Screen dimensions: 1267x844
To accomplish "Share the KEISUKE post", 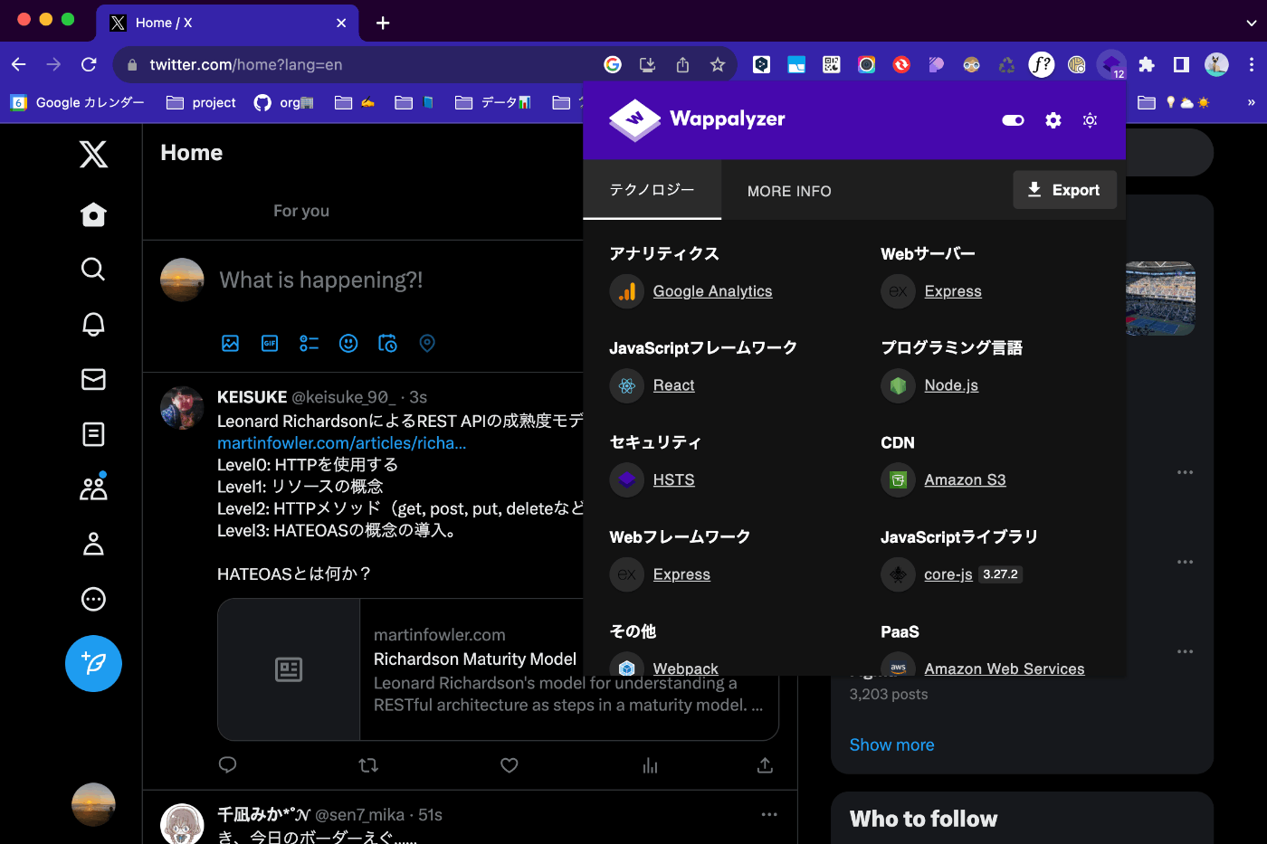I will (x=765, y=765).
